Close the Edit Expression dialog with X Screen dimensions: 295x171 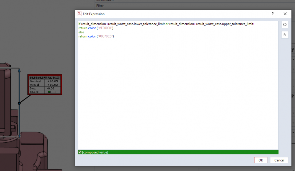click(285, 14)
